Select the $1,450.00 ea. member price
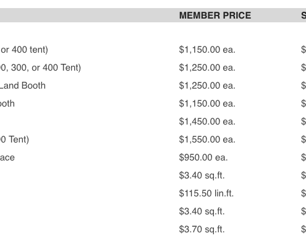 point(207,121)
